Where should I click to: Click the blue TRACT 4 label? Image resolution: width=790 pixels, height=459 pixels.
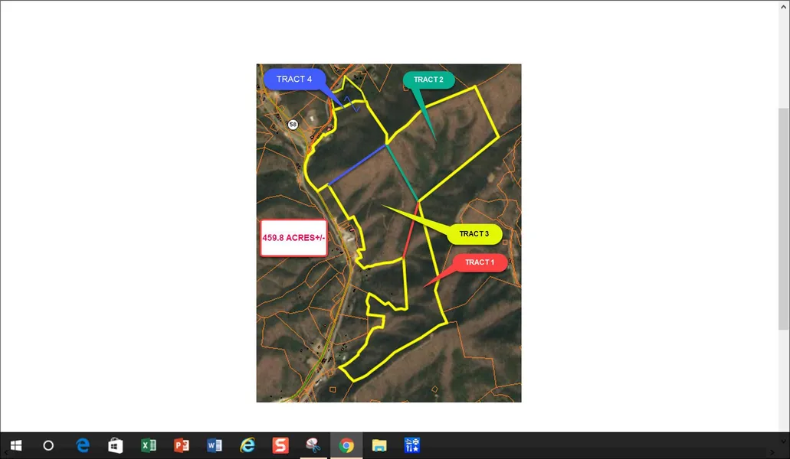(x=294, y=79)
